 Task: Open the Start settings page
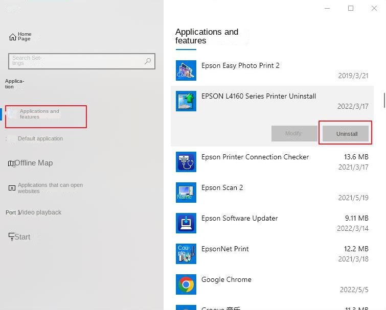[x=19, y=237]
